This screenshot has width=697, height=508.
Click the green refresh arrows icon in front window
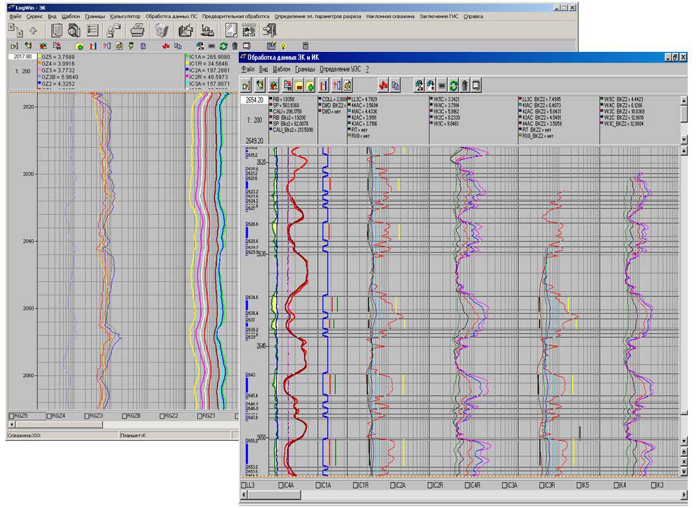(454, 84)
